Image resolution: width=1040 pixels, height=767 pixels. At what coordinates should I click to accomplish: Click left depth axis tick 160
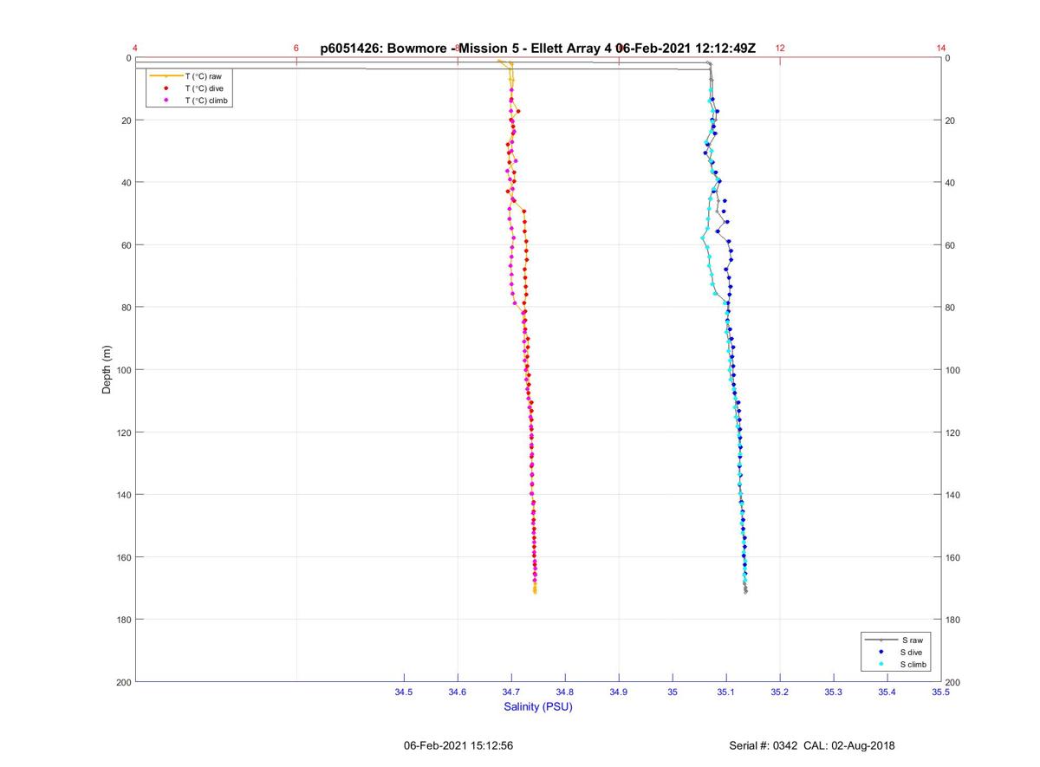point(123,557)
